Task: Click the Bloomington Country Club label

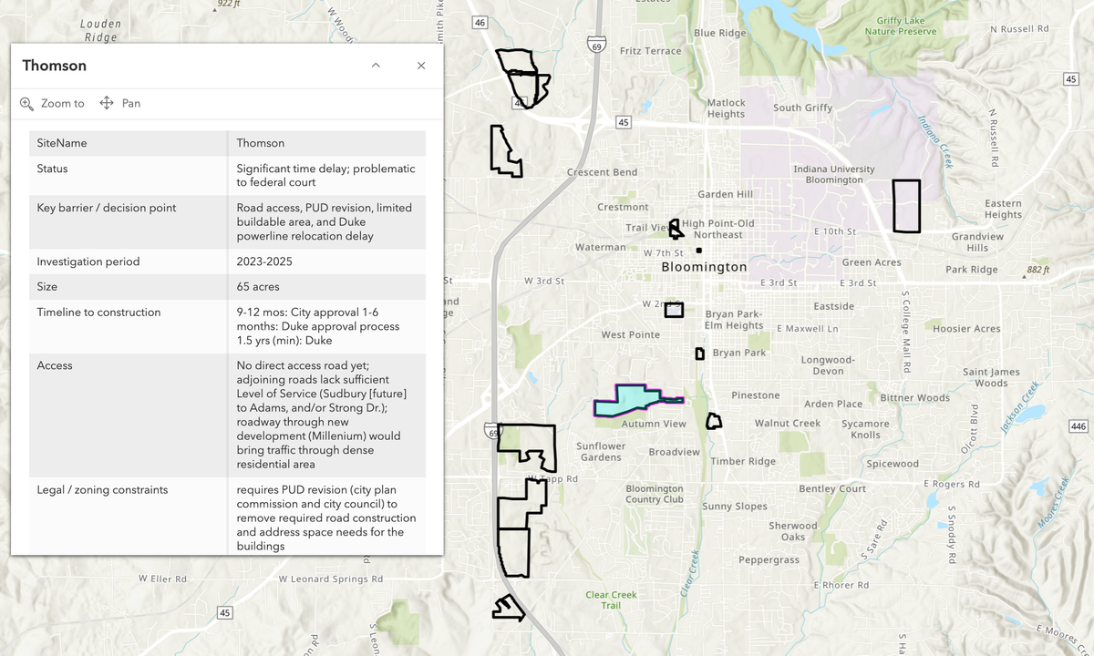Action: (x=655, y=494)
